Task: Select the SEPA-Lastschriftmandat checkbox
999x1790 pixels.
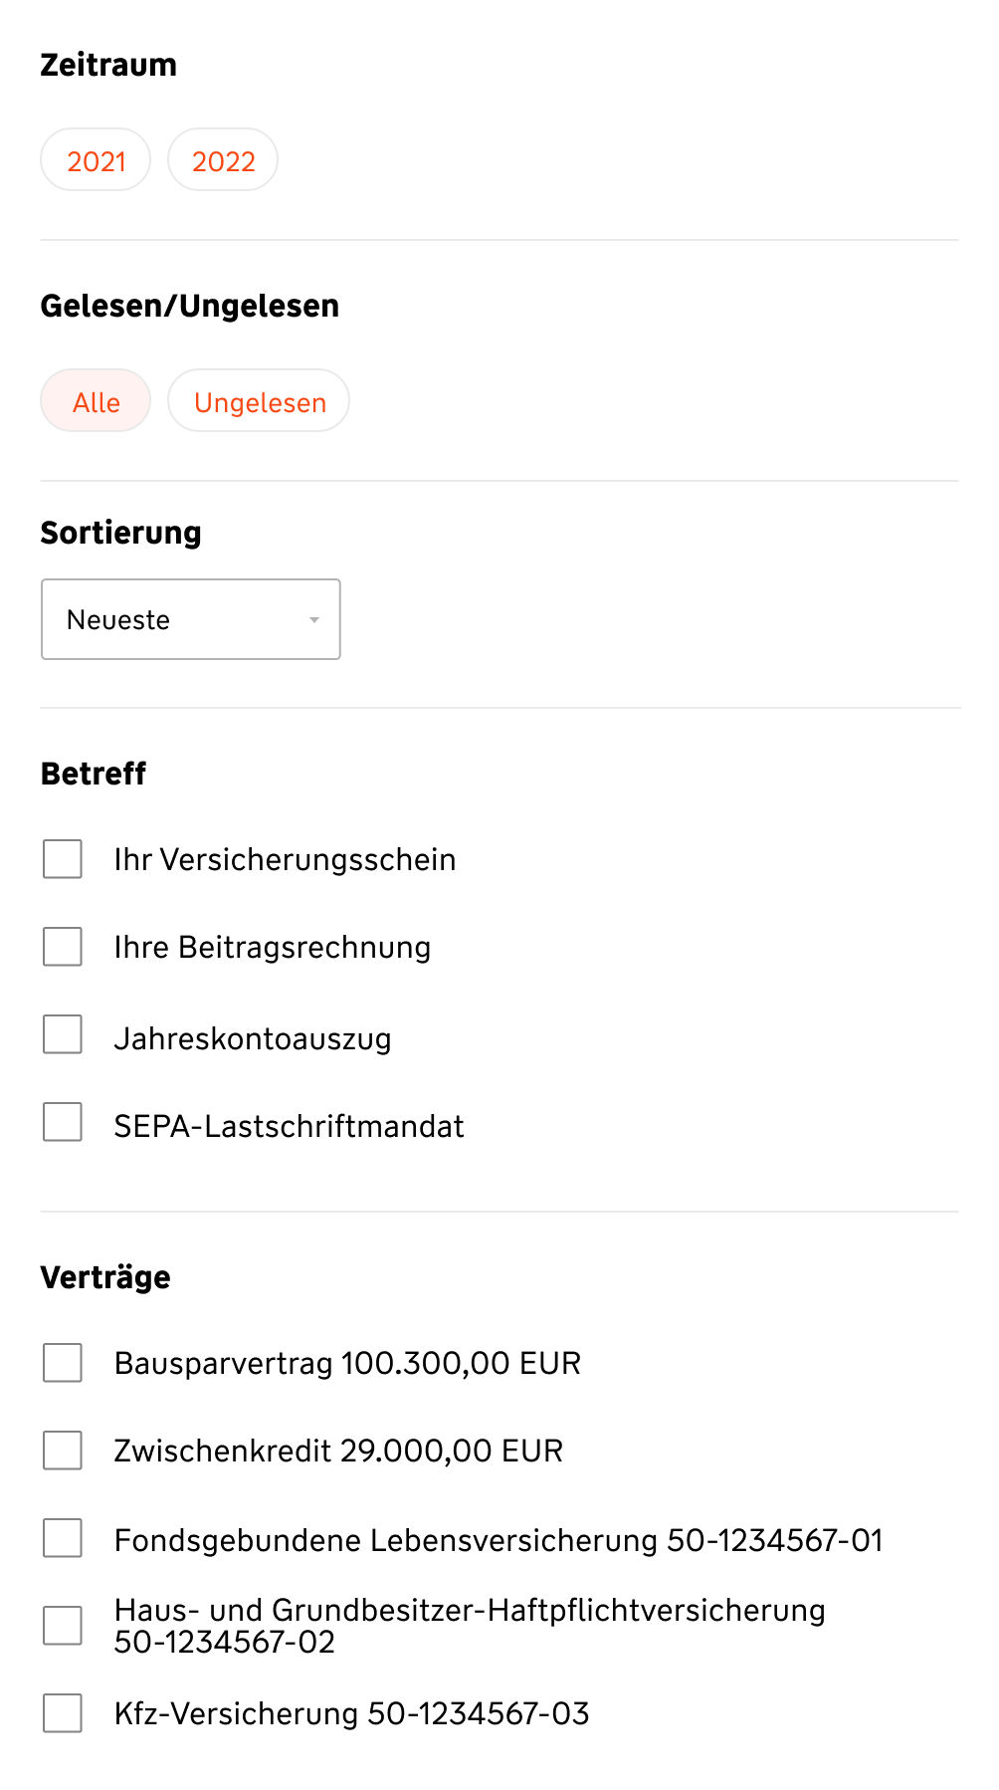Action: point(63,1122)
